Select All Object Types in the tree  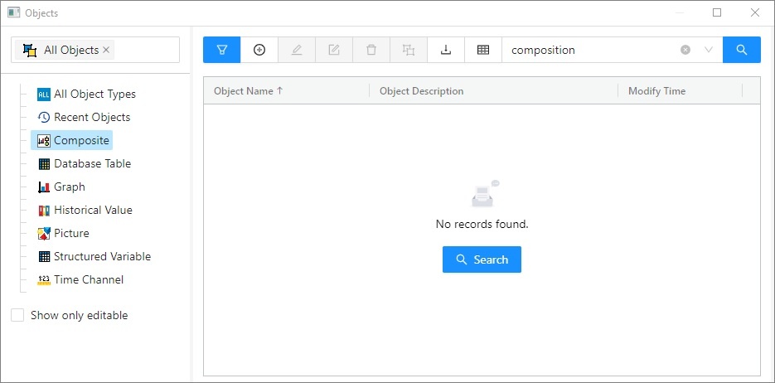tap(94, 95)
